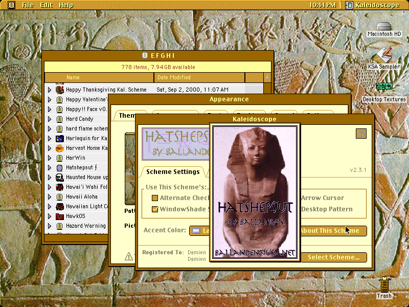Select the Desktop Textures desktop icon
The height and width of the screenshot is (307, 409).
(x=384, y=86)
